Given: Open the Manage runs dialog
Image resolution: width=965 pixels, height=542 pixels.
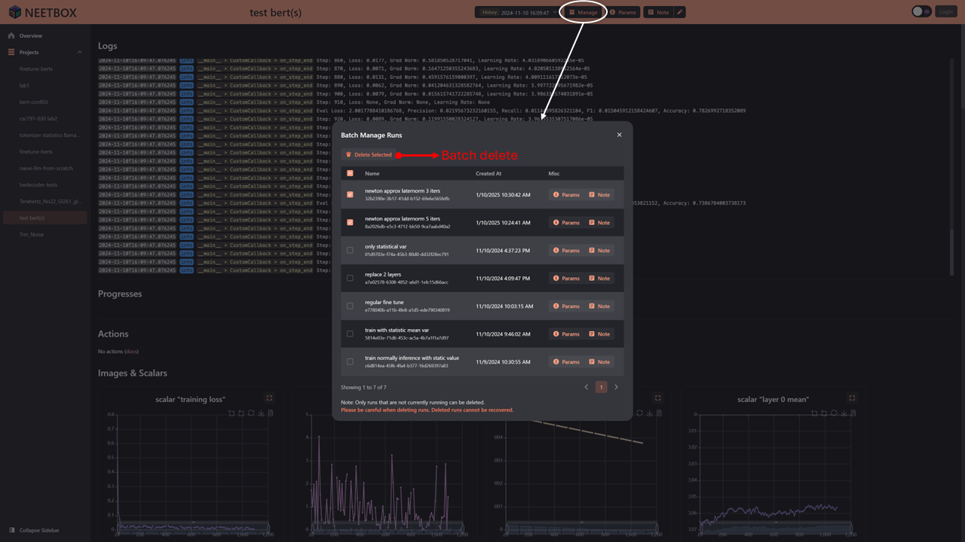Looking at the screenshot, I should (583, 12).
